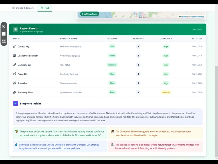Click the keyboard icon in the side toolbar
Screen dimensions: 218x164
(4, 41)
